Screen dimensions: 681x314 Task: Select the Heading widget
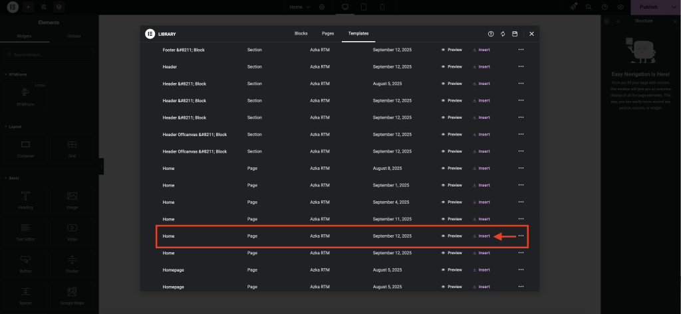click(x=26, y=200)
